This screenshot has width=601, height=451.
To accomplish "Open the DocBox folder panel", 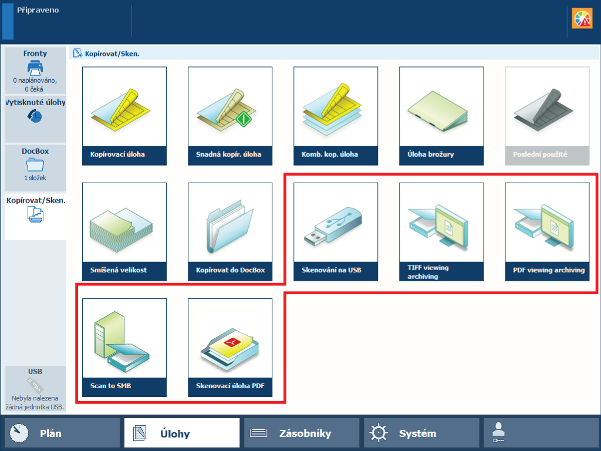I will [35, 167].
